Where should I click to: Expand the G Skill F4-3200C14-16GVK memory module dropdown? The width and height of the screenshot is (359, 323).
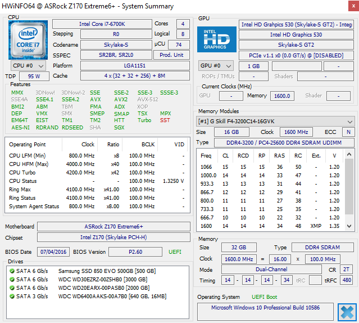(x=275, y=122)
